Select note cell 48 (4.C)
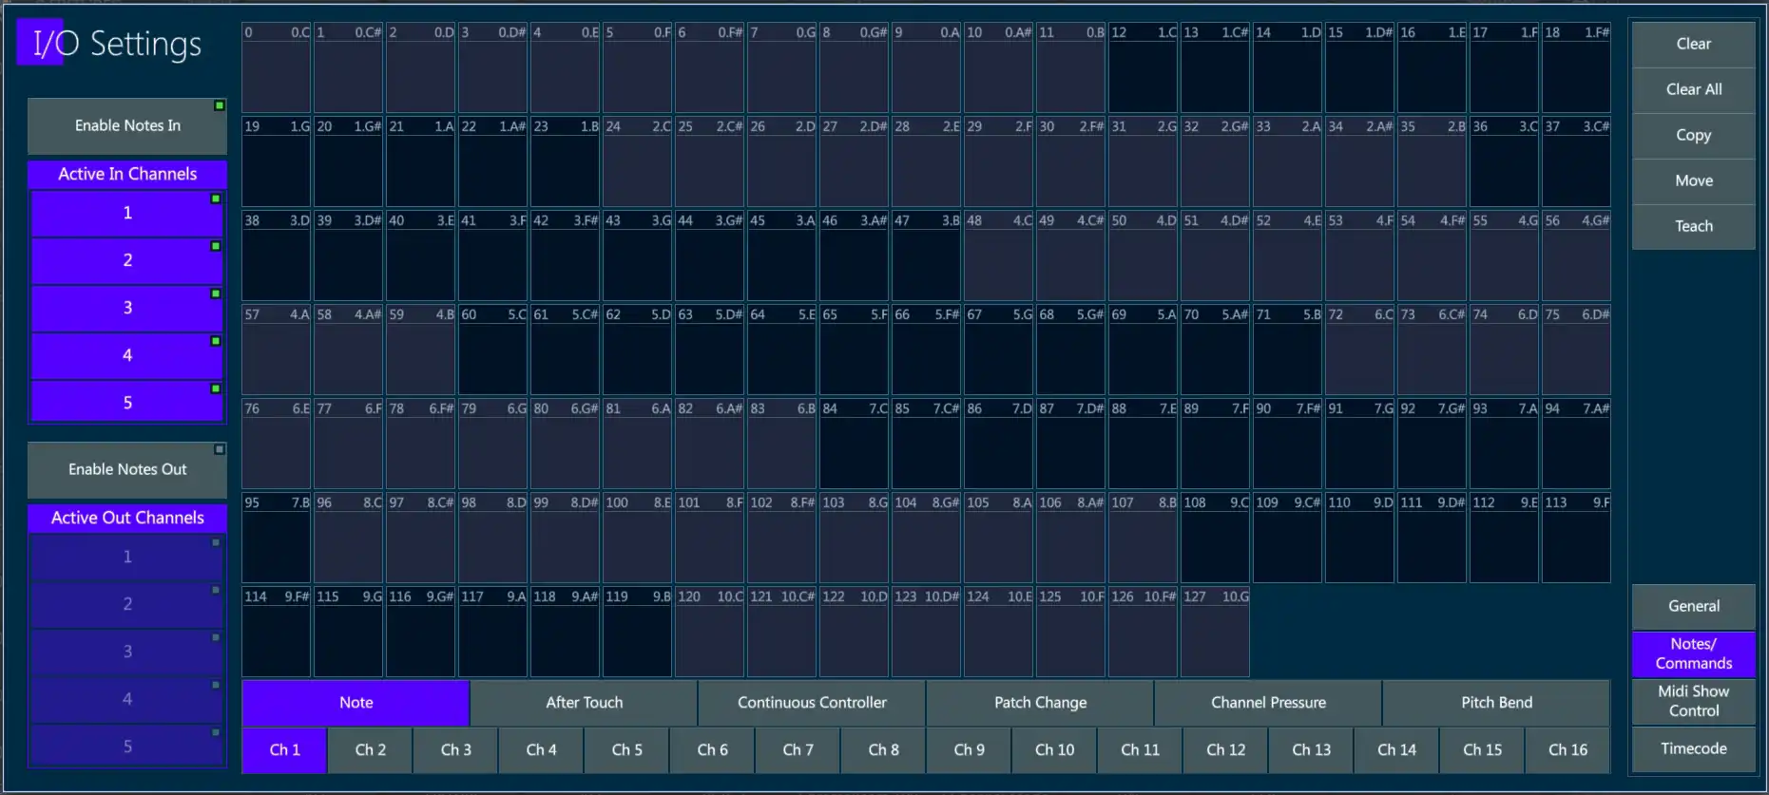1769x795 pixels. click(x=999, y=256)
